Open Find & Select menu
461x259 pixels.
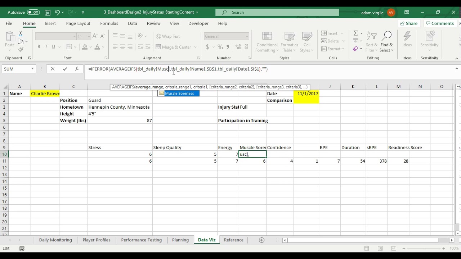tap(386, 42)
